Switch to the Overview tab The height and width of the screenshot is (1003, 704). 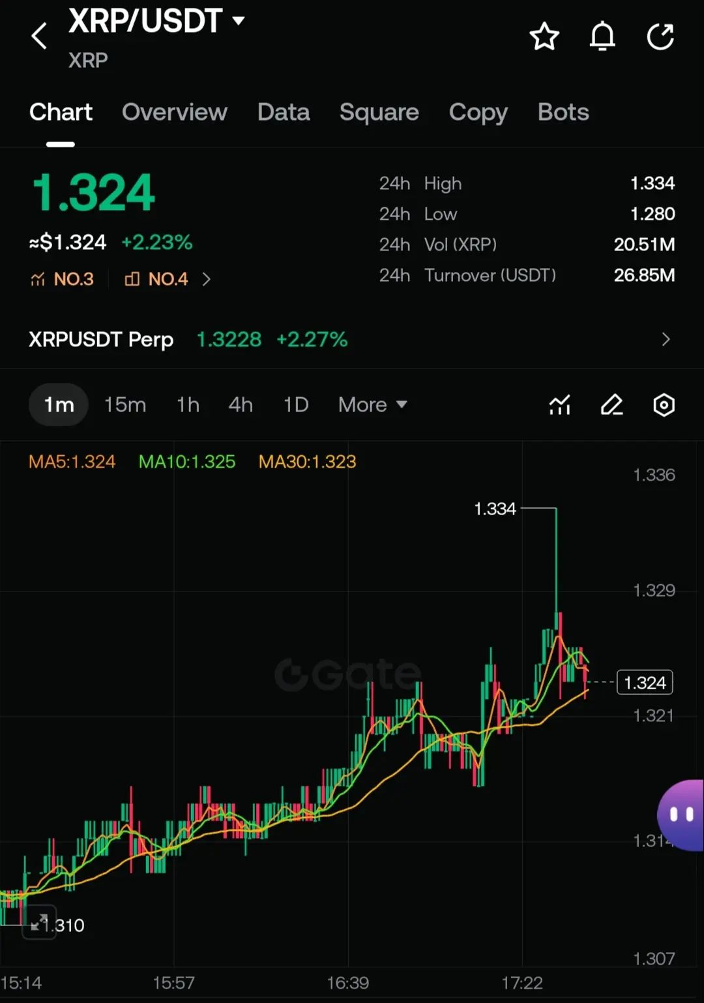pos(175,112)
